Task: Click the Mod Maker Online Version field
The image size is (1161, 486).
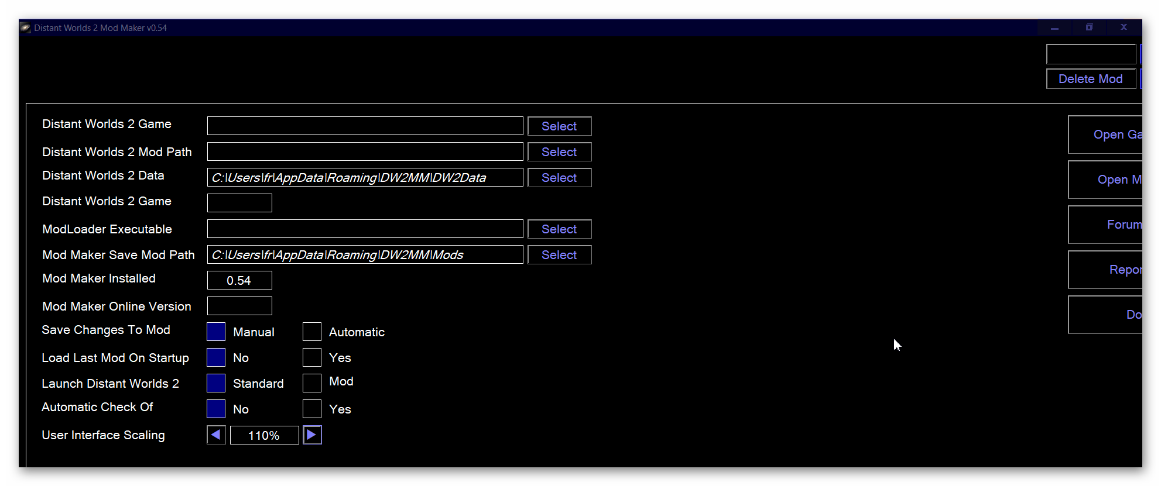Action: pos(239,306)
